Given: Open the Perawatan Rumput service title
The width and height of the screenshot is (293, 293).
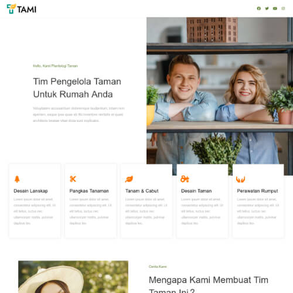Looking at the screenshot, I should pos(257,191).
